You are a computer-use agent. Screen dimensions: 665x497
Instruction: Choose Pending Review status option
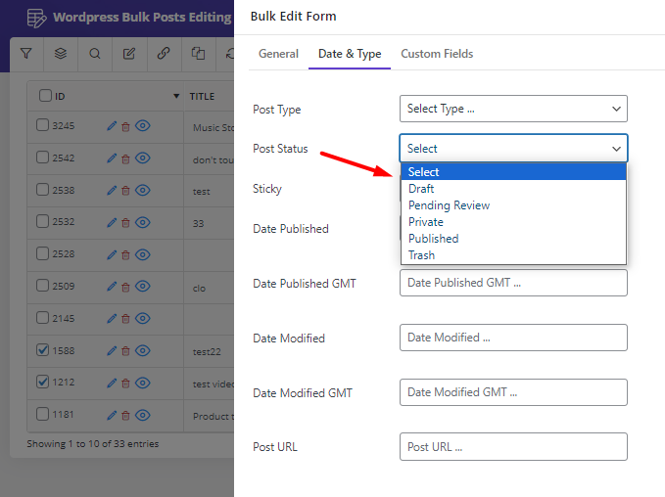(513, 205)
